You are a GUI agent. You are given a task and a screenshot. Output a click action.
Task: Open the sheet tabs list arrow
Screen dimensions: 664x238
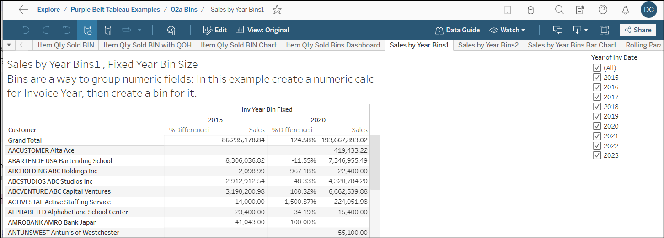tap(9, 45)
